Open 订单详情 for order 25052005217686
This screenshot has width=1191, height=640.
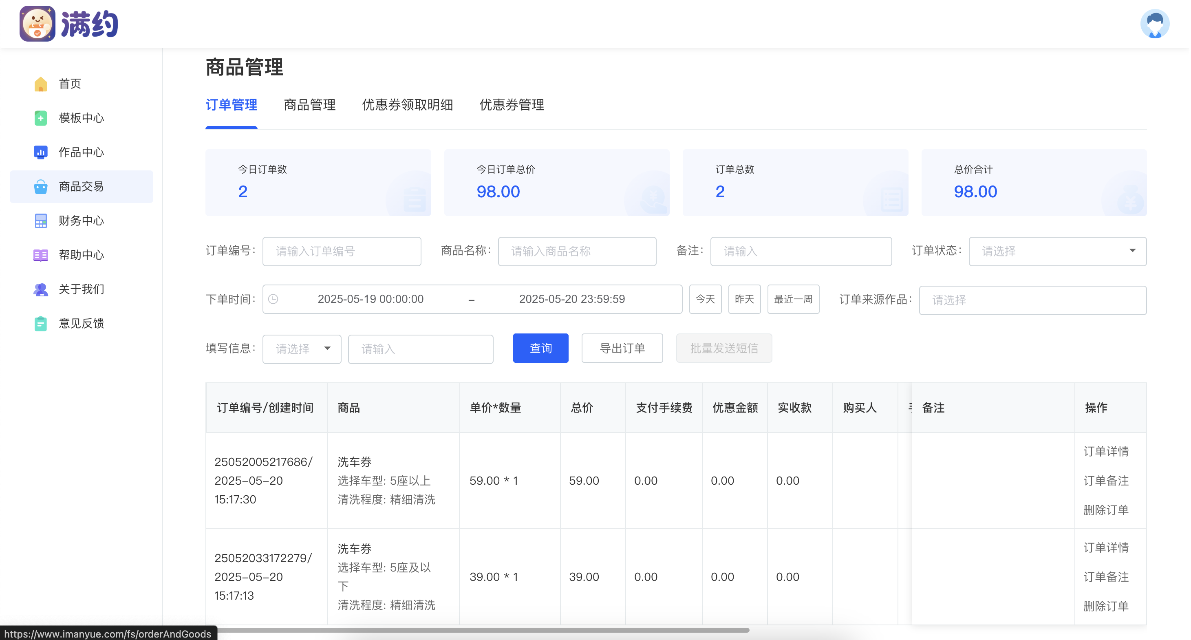click(x=1105, y=451)
